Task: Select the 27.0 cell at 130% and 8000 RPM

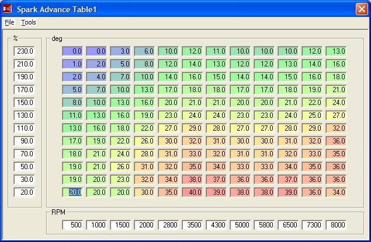Action: (336, 115)
